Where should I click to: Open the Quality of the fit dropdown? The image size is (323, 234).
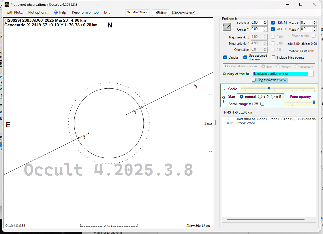click(311, 74)
